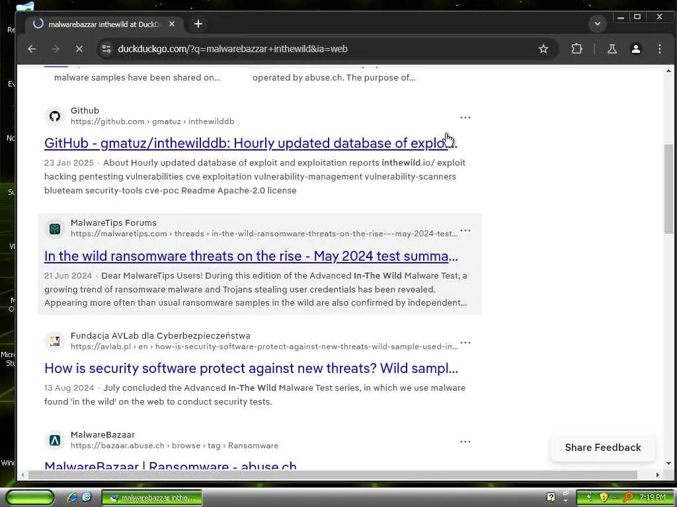Open more options for MalwareTips Forums result
Viewport: 677px width, 507px height.
coord(465,230)
